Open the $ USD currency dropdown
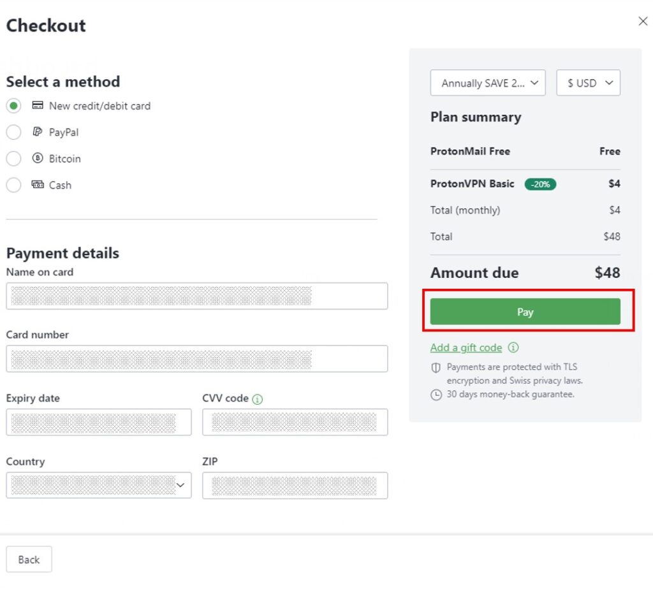This screenshot has width=653, height=589. (x=588, y=83)
